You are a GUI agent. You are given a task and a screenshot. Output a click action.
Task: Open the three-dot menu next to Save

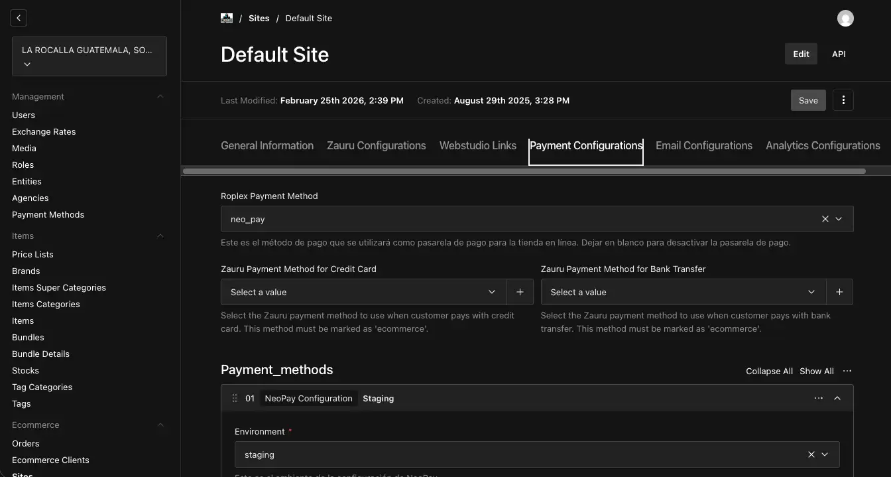843,100
